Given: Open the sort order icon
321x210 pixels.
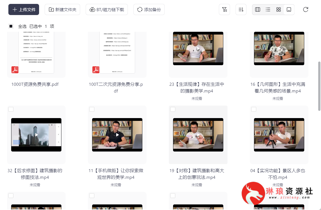Looking at the screenshot, I should [241, 9].
